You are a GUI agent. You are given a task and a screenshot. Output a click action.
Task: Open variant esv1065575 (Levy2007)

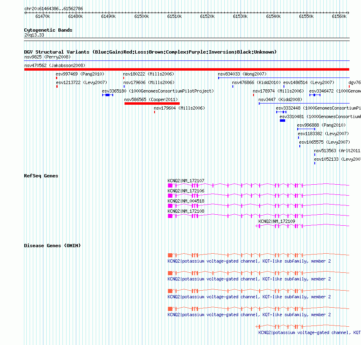(324, 142)
